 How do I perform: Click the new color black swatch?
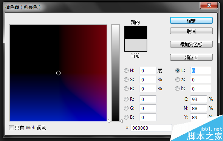[136, 32]
